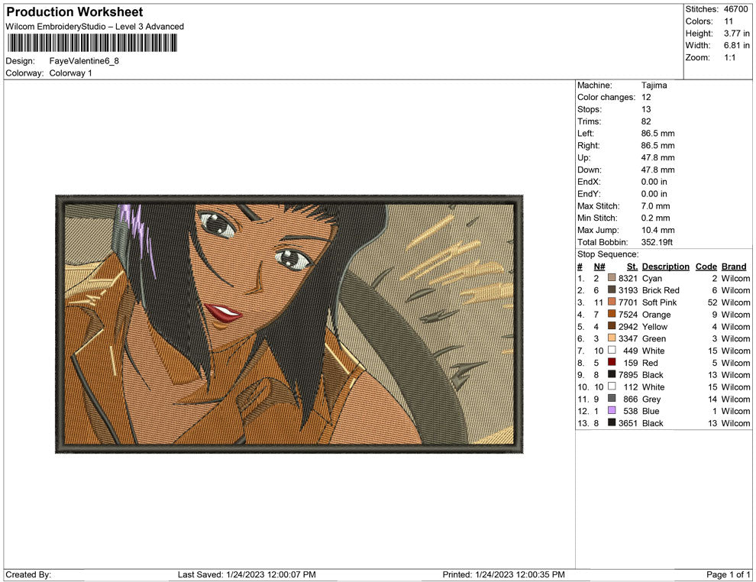
Task: Click the Description column header
Action: [665, 266]
